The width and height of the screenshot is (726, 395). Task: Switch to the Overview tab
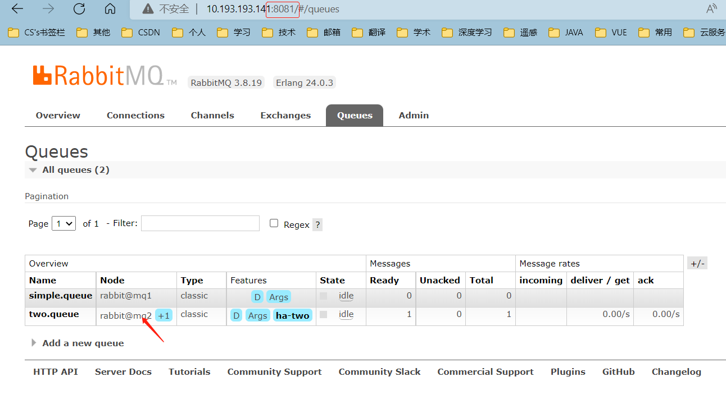[58, 115]
